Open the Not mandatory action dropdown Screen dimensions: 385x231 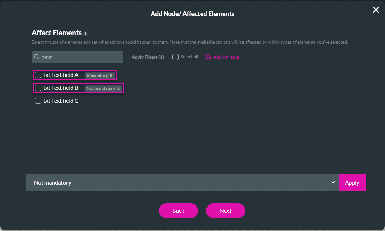click(x=182, y=182)
